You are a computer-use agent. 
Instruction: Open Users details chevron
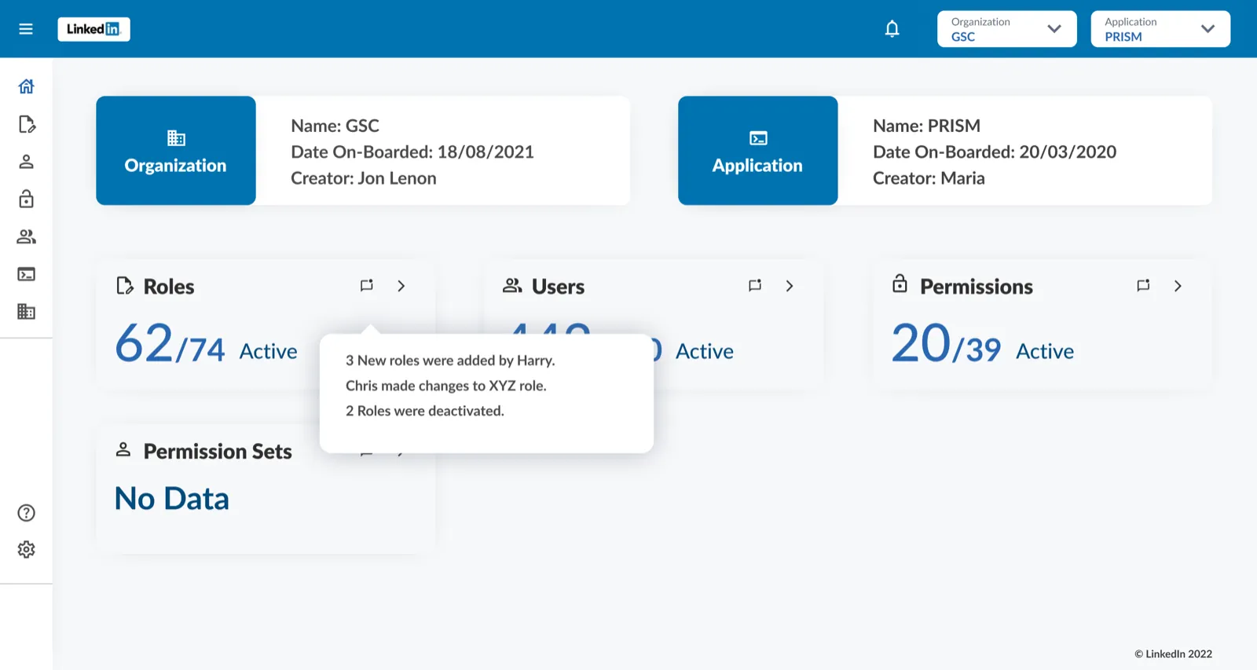790,286
